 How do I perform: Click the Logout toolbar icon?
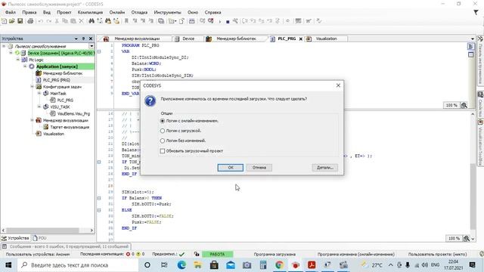click(x=211, y=21)
